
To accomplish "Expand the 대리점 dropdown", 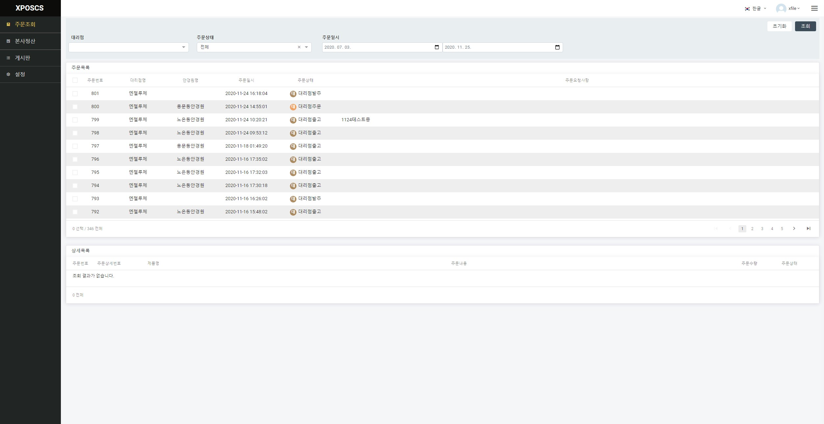I will point(184,47).
